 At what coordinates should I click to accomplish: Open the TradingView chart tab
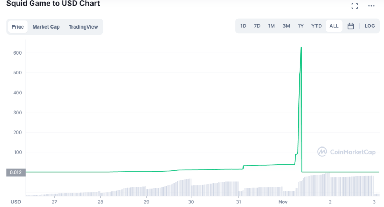coord(83,27)
